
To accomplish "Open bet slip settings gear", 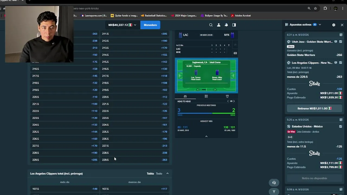I will point(334,25).
